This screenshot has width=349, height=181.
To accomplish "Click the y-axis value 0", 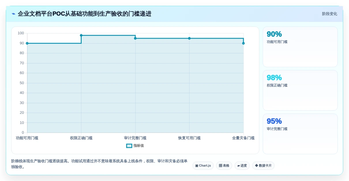I will (x=23, y=133).
